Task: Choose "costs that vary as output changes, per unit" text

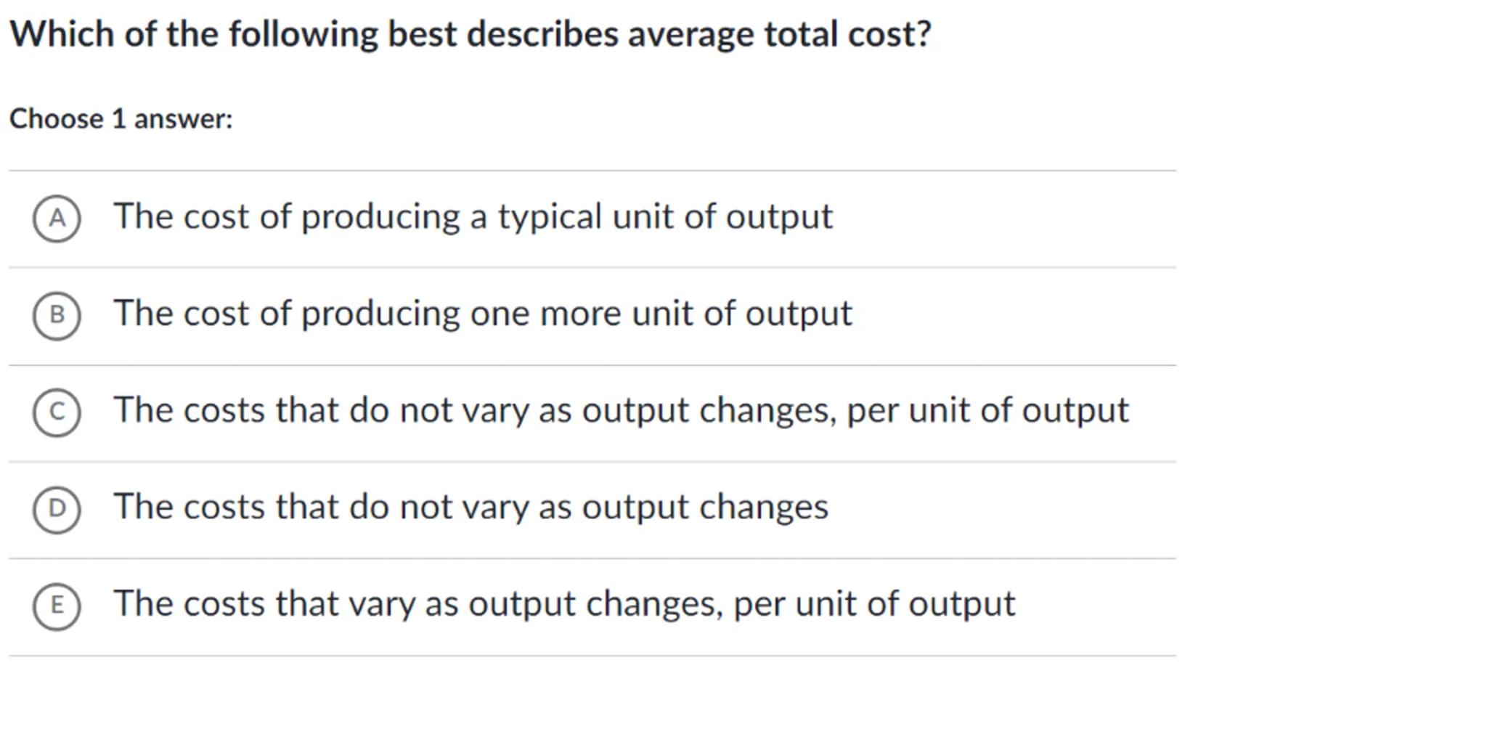Action: 563,604
